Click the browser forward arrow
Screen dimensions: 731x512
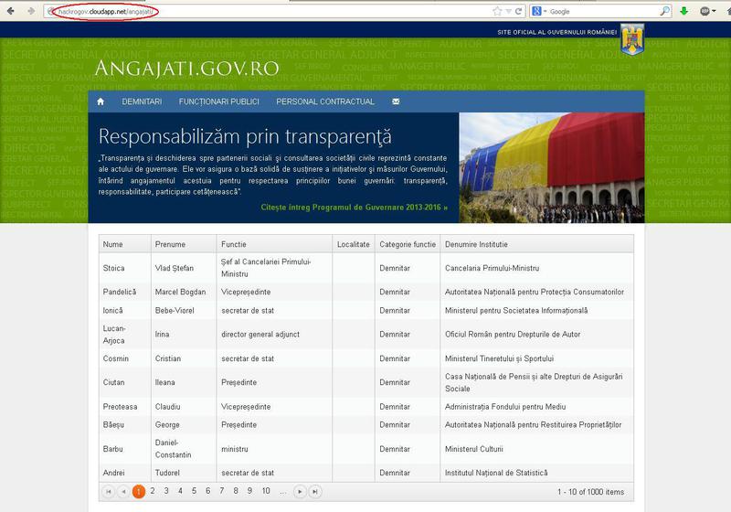click(31, 11)
